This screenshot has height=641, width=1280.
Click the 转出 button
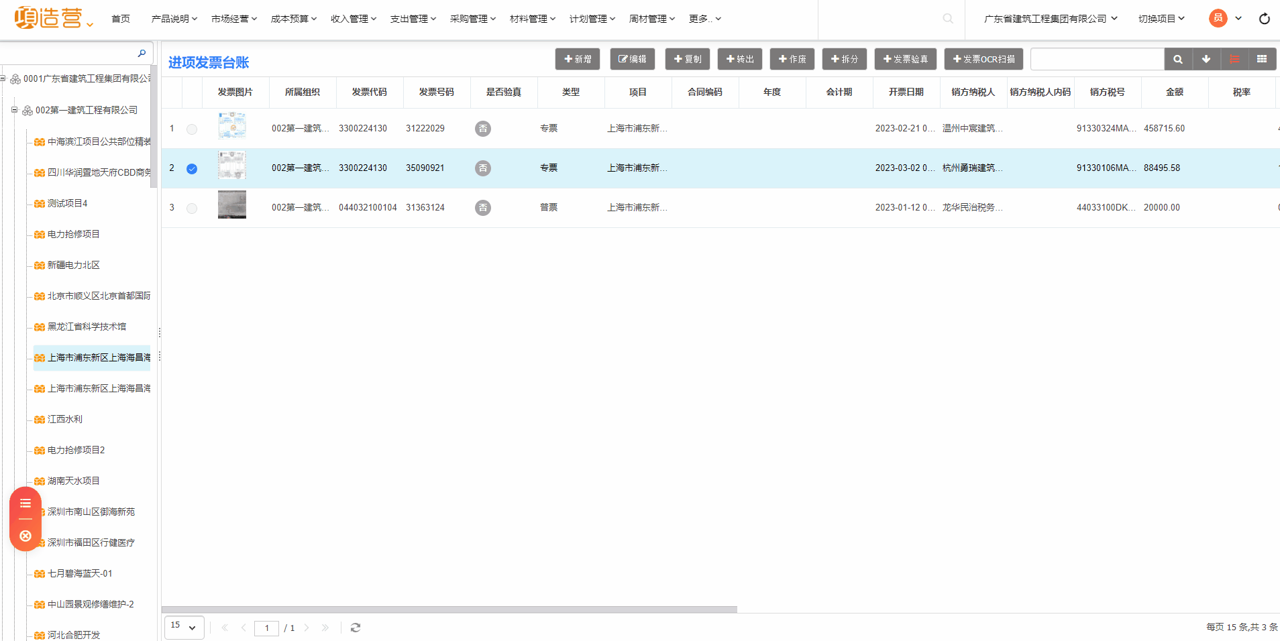[x=740, y=59]
